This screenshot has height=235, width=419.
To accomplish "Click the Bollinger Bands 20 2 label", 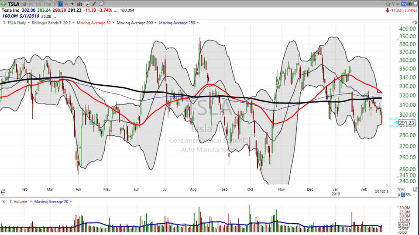I will point(51,23).
